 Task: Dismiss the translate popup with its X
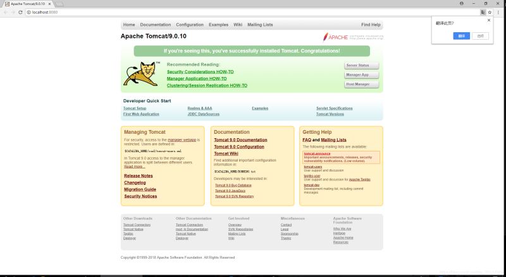coord(488,20)
